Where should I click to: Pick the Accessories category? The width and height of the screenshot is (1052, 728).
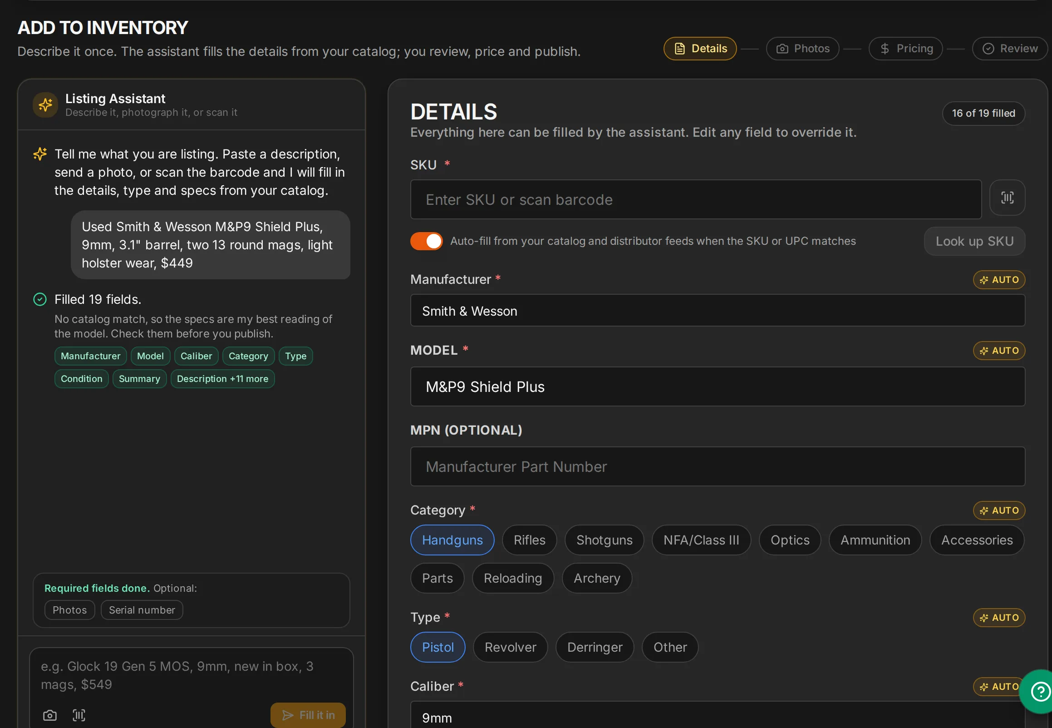pos(977,540)
